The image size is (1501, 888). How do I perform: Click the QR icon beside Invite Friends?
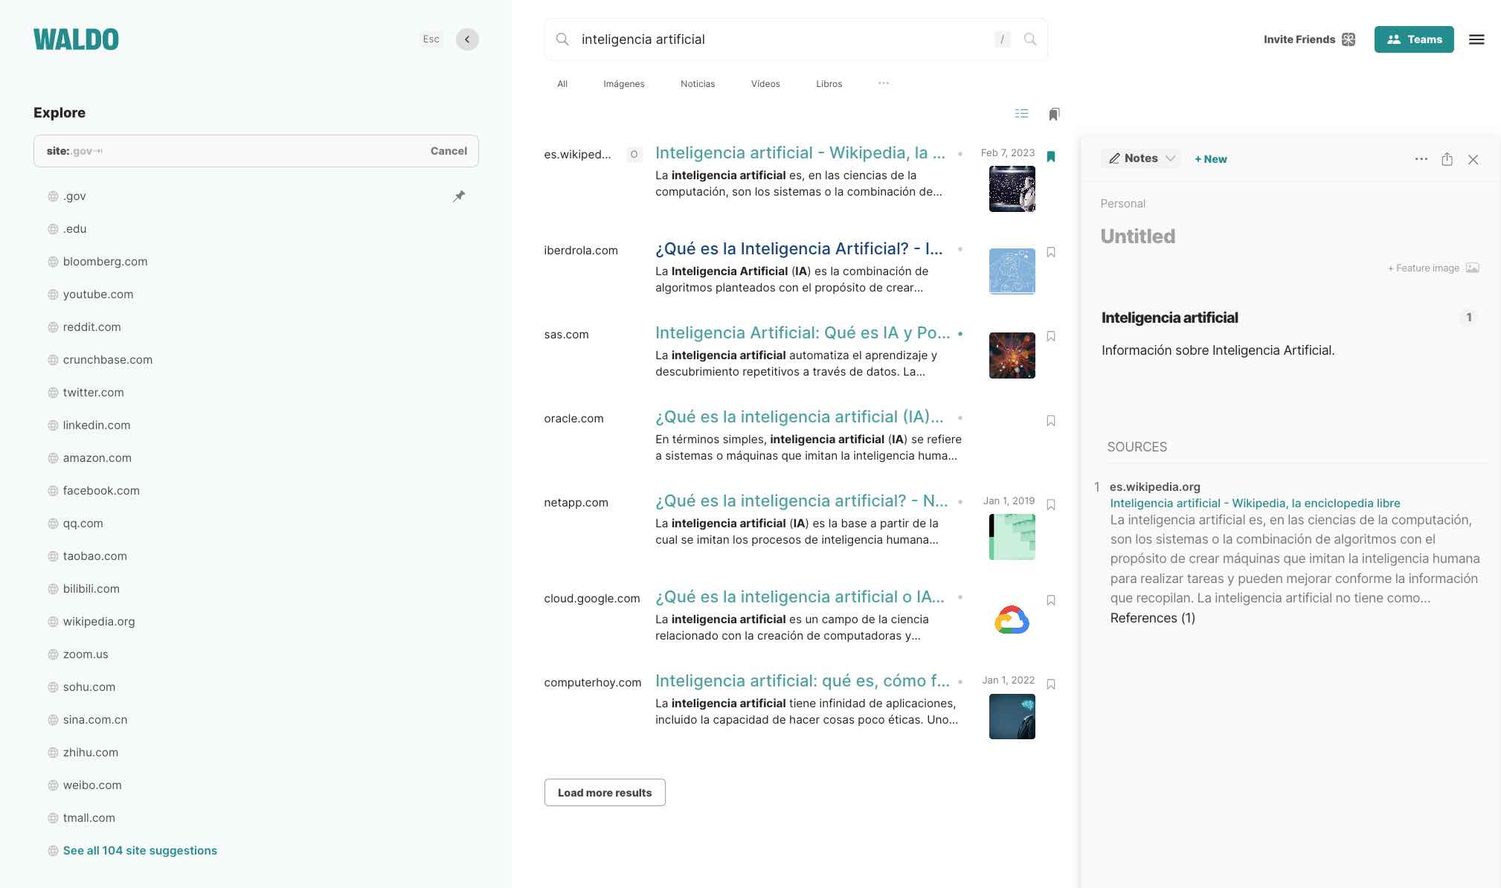1349,39
